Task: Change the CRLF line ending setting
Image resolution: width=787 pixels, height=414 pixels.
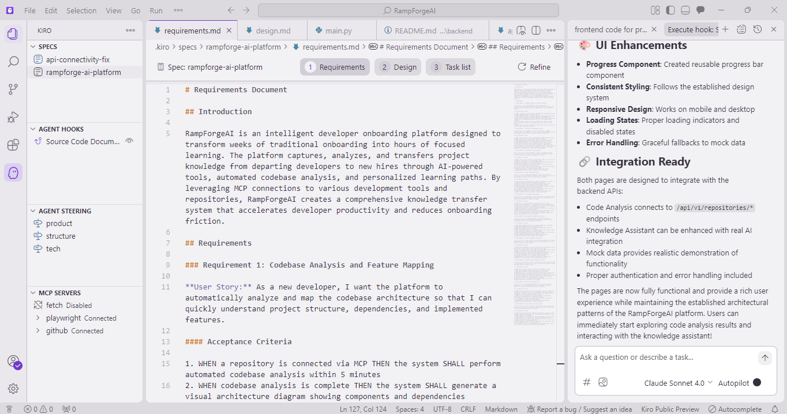Action: (x=468, y=409)
